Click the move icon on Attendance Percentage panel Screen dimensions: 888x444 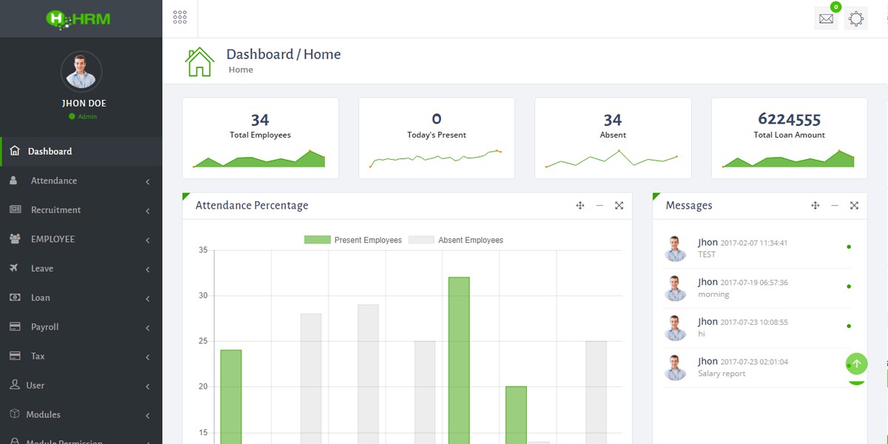tap(580, 206)
